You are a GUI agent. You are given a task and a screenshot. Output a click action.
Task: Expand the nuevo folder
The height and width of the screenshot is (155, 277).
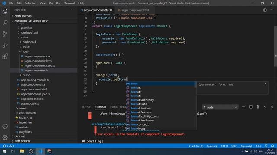click(x=26, y=75)
